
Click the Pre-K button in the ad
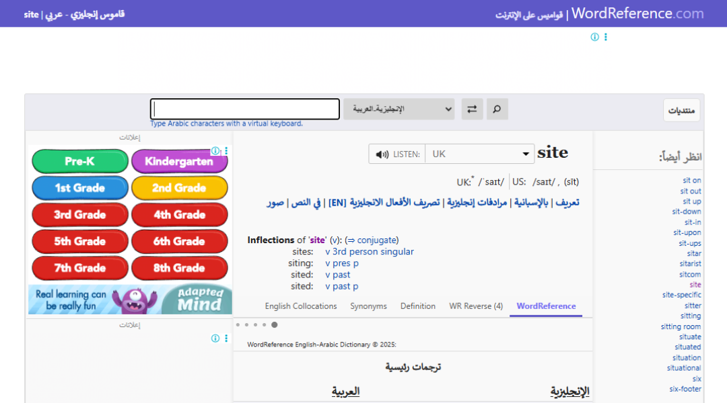[x=79, y=161]
